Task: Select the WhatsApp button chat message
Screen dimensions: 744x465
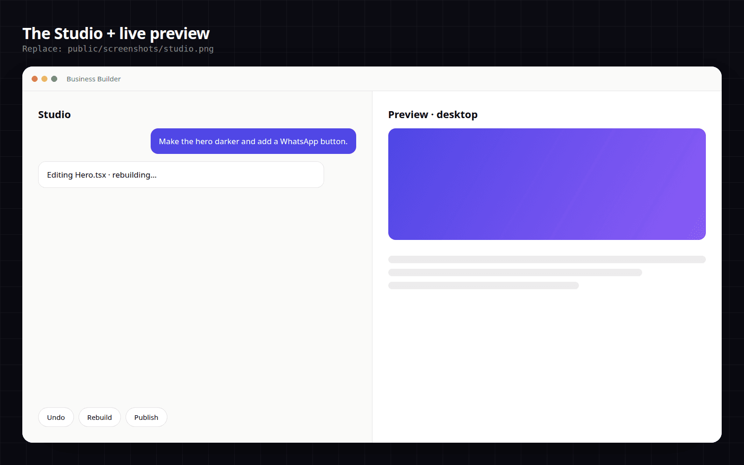Action: pos(253,141)
